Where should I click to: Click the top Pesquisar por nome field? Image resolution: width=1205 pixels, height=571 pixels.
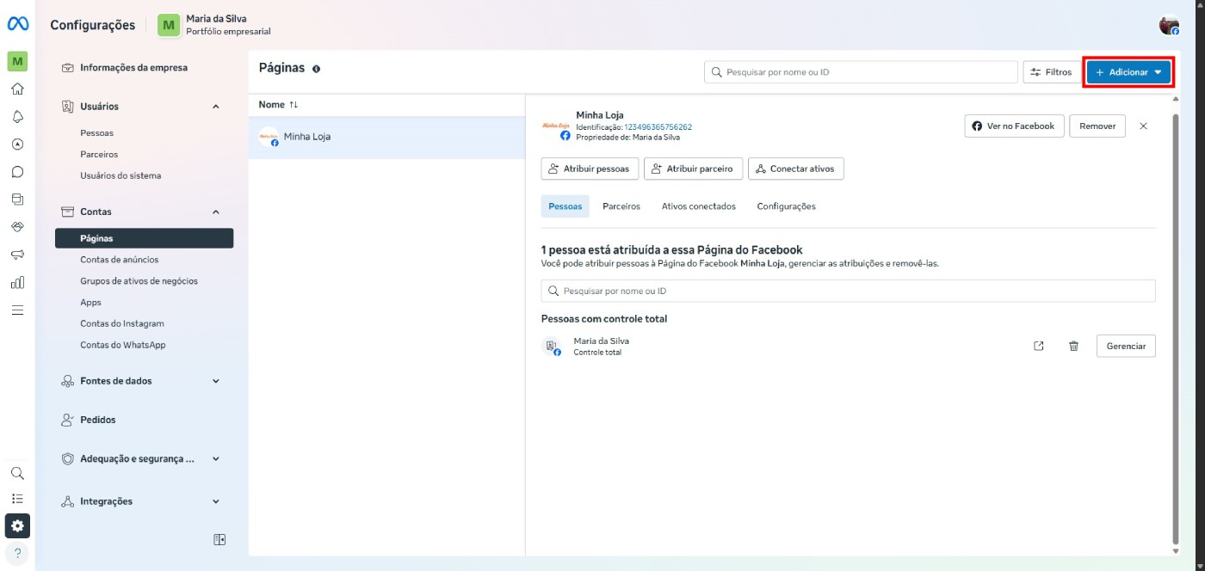click(x=861, y=72)
